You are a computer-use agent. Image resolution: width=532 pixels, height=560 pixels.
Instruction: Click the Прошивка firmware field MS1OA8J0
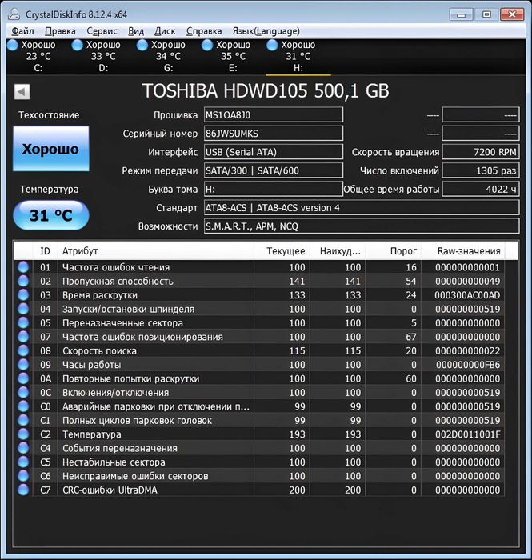pyautogui.click(x=274, y=115)
